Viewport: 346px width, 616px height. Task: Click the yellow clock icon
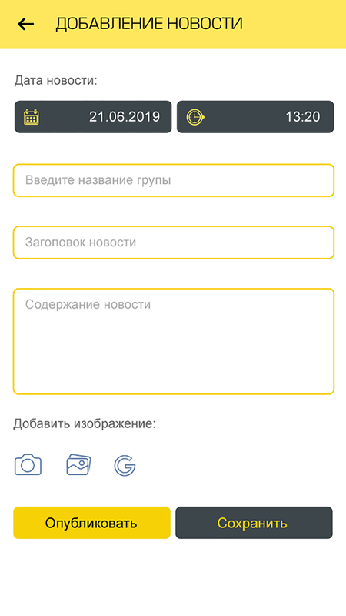coord(195,117)
